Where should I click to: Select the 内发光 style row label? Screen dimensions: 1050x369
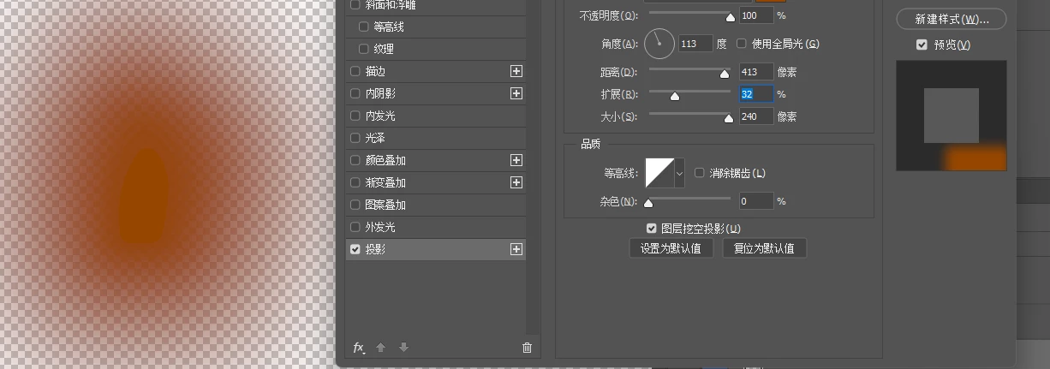(x=379, y=116)
